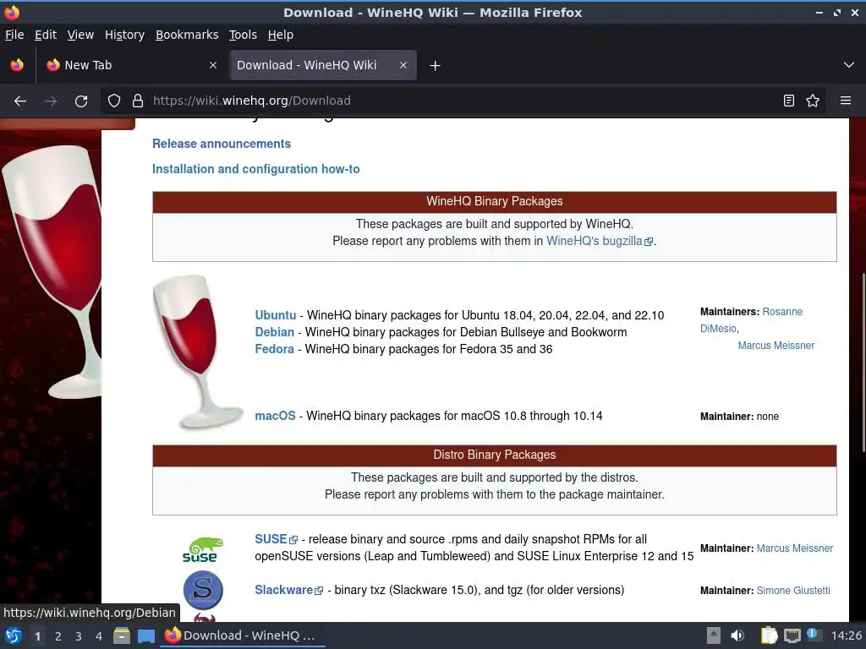Viewport: 866px width, 649px height.
Task: Open Marcus Meissner link in WineHQ maintainers
Action: pos(776,346)
